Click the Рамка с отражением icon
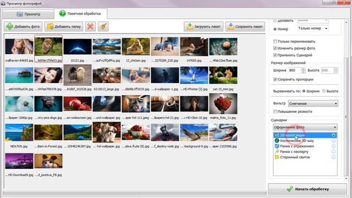 [277, 146]
